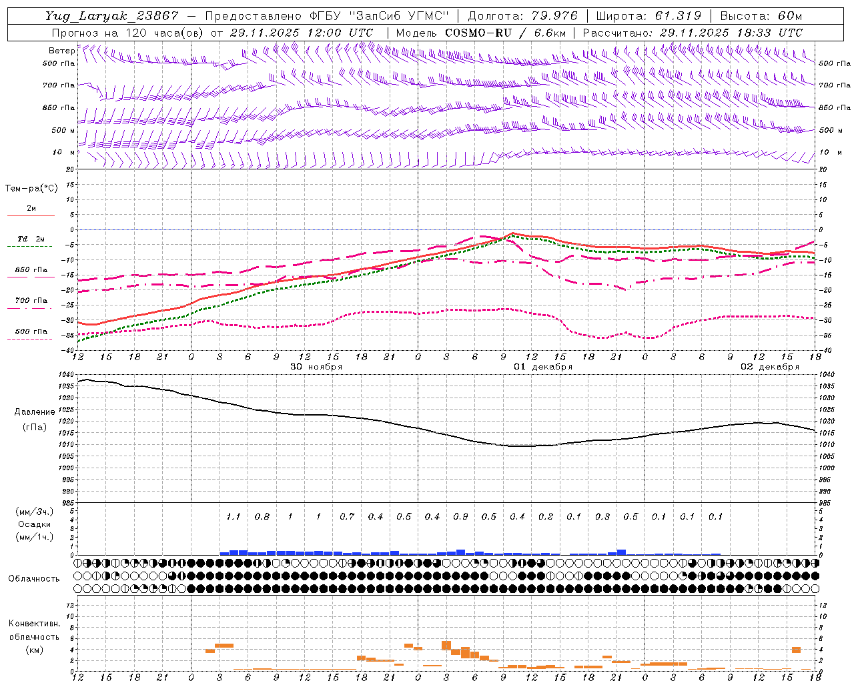
Task: Click the elevation text Высота: 60м
Action: [x=761, y=16]
